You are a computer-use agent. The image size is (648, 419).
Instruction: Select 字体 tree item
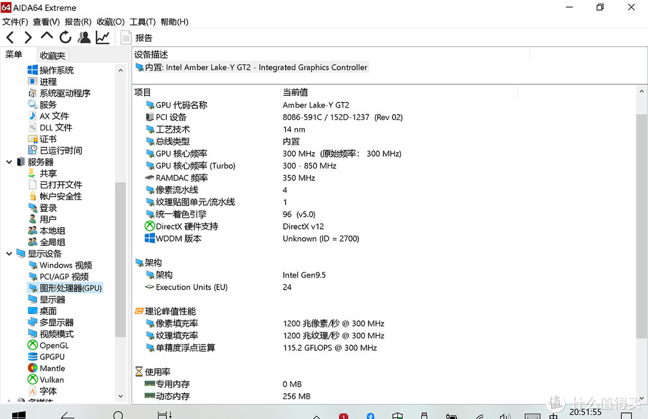pyautogui.click(x=42, y=391)
